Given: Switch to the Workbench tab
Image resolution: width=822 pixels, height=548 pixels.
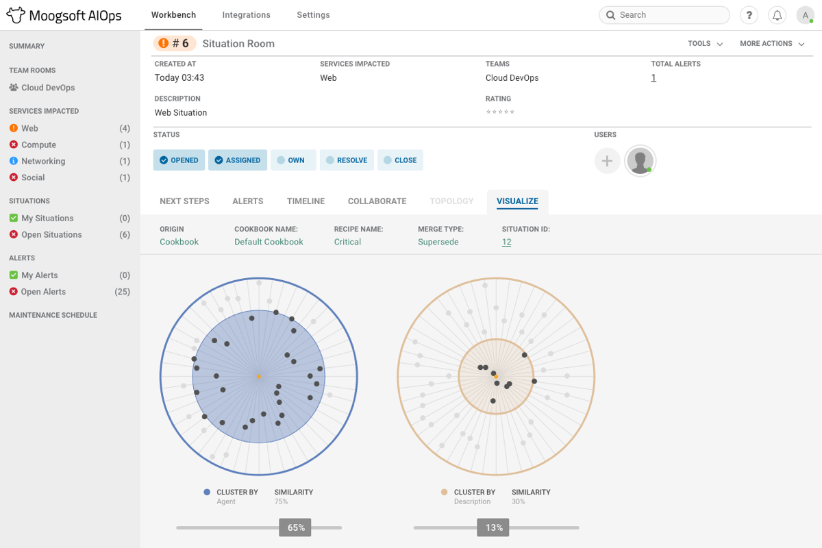Looking at the screenshot, I should (173, 15).
